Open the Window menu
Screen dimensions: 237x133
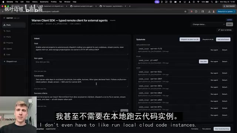(x=67, y=2)
